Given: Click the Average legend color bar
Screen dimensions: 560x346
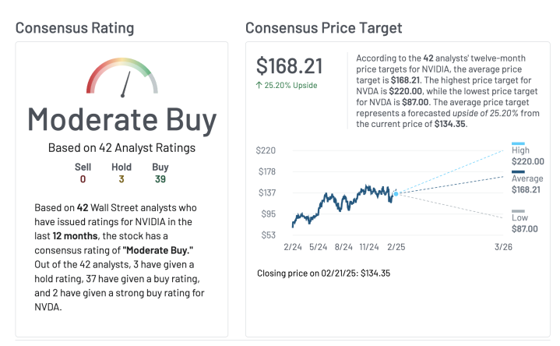Looking at the screenshot, I should point(518,171).
